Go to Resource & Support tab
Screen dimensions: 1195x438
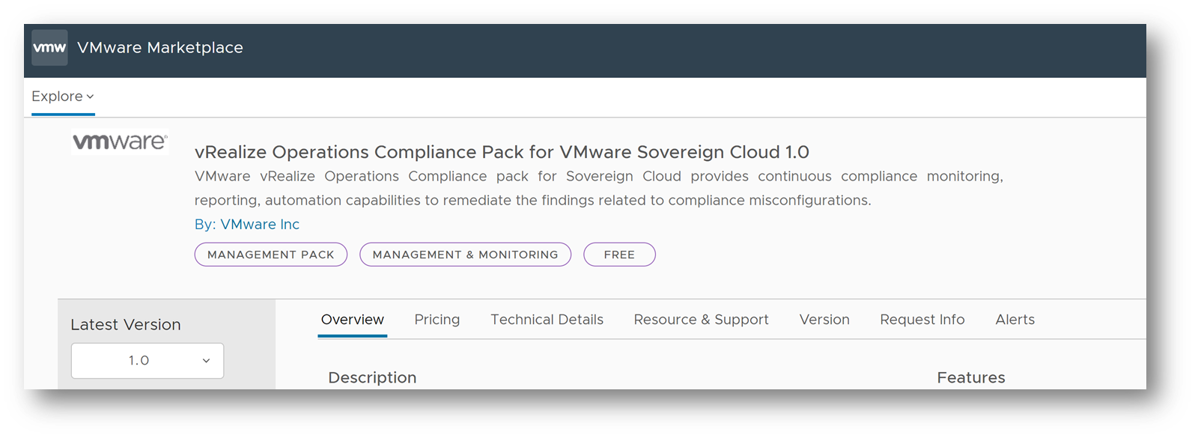[701, 320]
